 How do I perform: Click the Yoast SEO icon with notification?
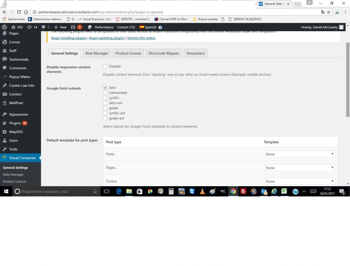click(76, 27)
